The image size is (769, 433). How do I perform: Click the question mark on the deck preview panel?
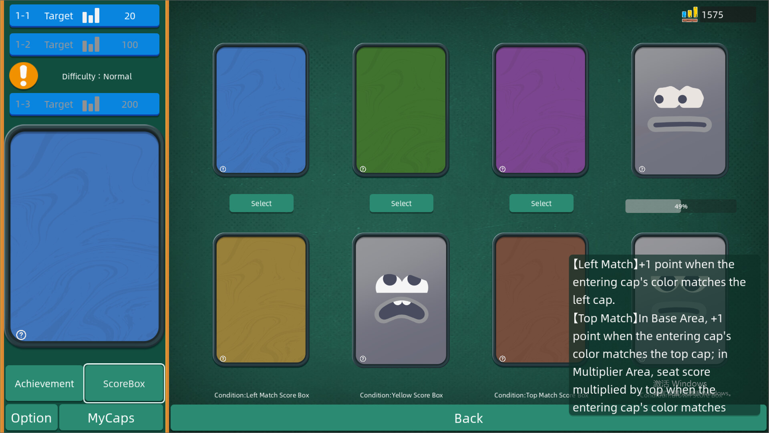click(x=21, y=335)
